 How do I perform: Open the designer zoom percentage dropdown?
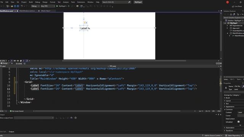[3, 61]
